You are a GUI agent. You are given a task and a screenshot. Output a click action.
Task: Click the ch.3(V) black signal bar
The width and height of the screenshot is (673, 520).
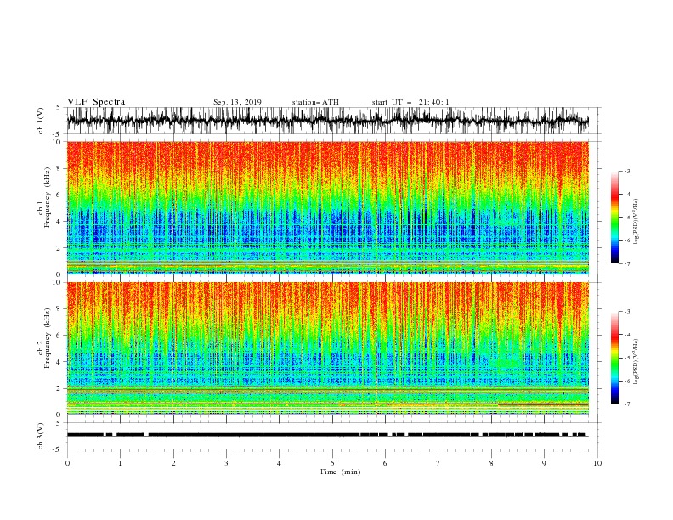point(327,435)
